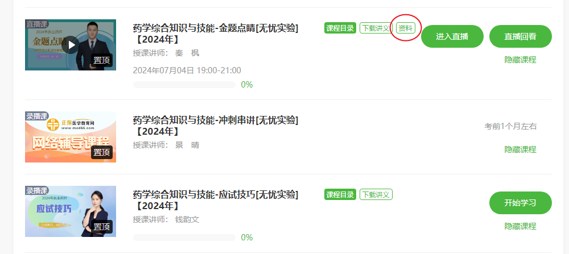Viewport: 569px width, 254px height.
Task: Hide the 金题点睛 course via 隐藏课程
Action: 521,60
